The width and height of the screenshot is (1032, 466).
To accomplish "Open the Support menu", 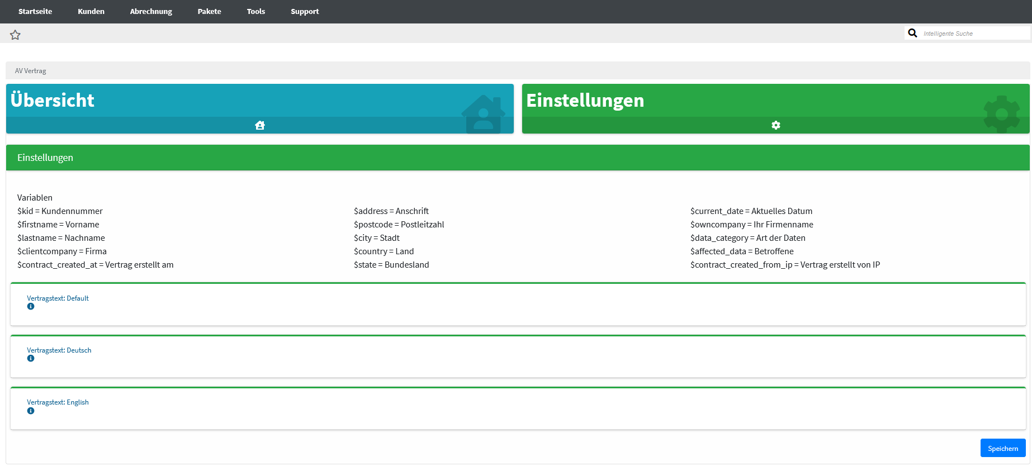I will [305, 12].
